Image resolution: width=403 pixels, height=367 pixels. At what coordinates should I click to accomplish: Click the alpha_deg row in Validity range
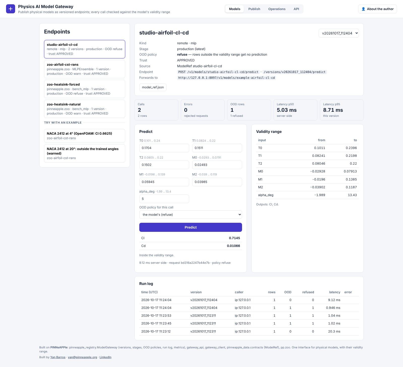(x=308, y=195)
